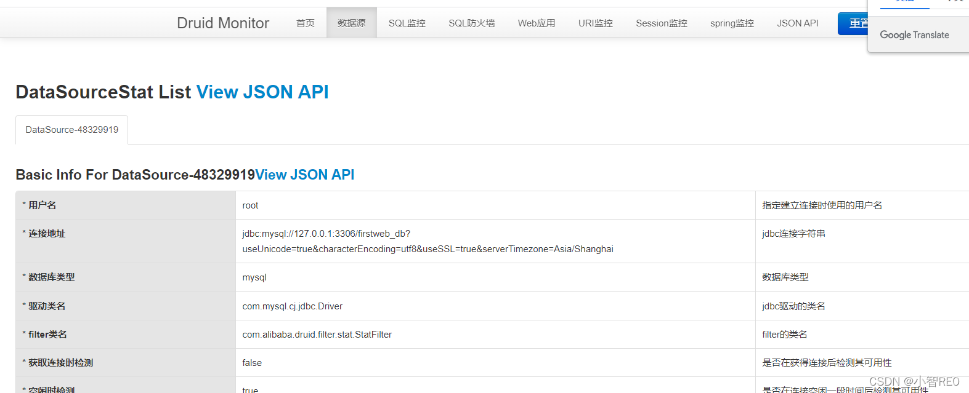This screenshot has width=969, height=393.
Task: Open the JSON API menu item
Action: pos(798,23)
